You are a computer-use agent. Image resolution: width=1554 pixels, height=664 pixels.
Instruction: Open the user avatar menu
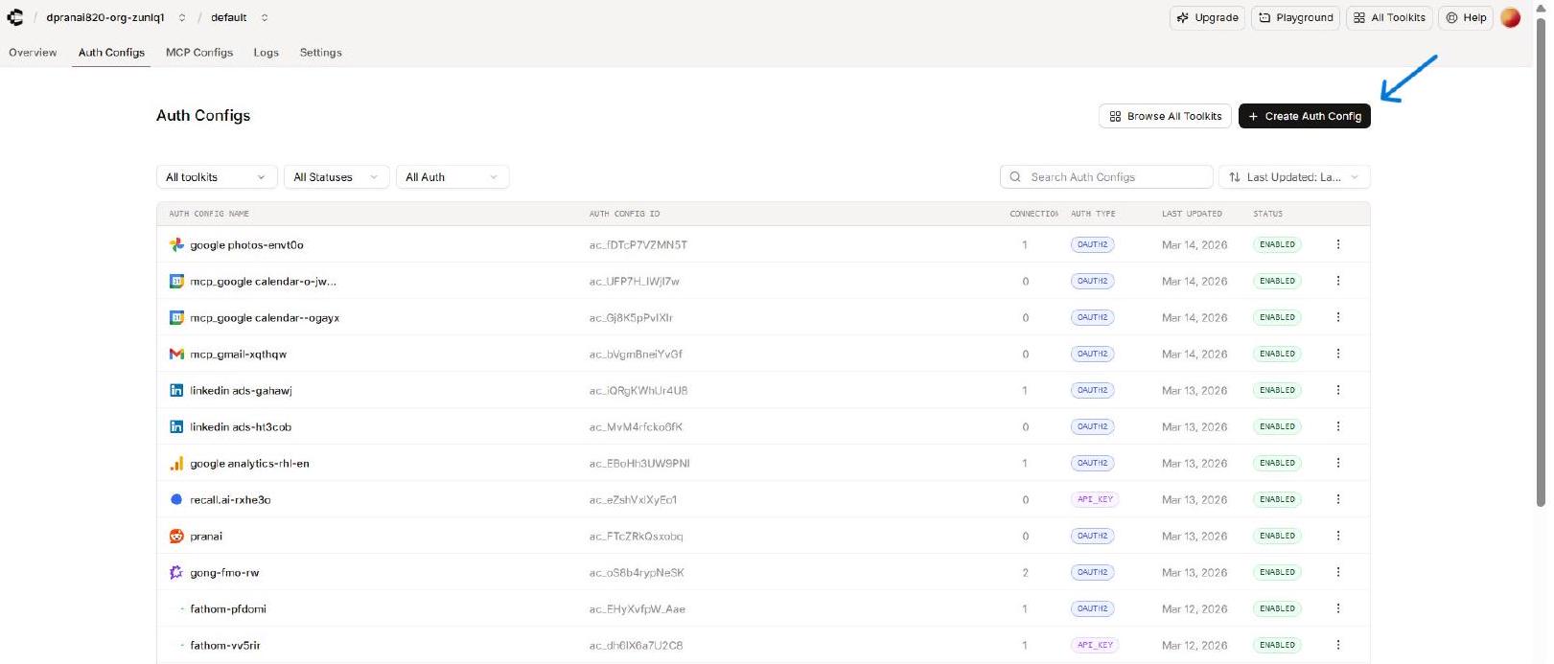pos(1511,17)
